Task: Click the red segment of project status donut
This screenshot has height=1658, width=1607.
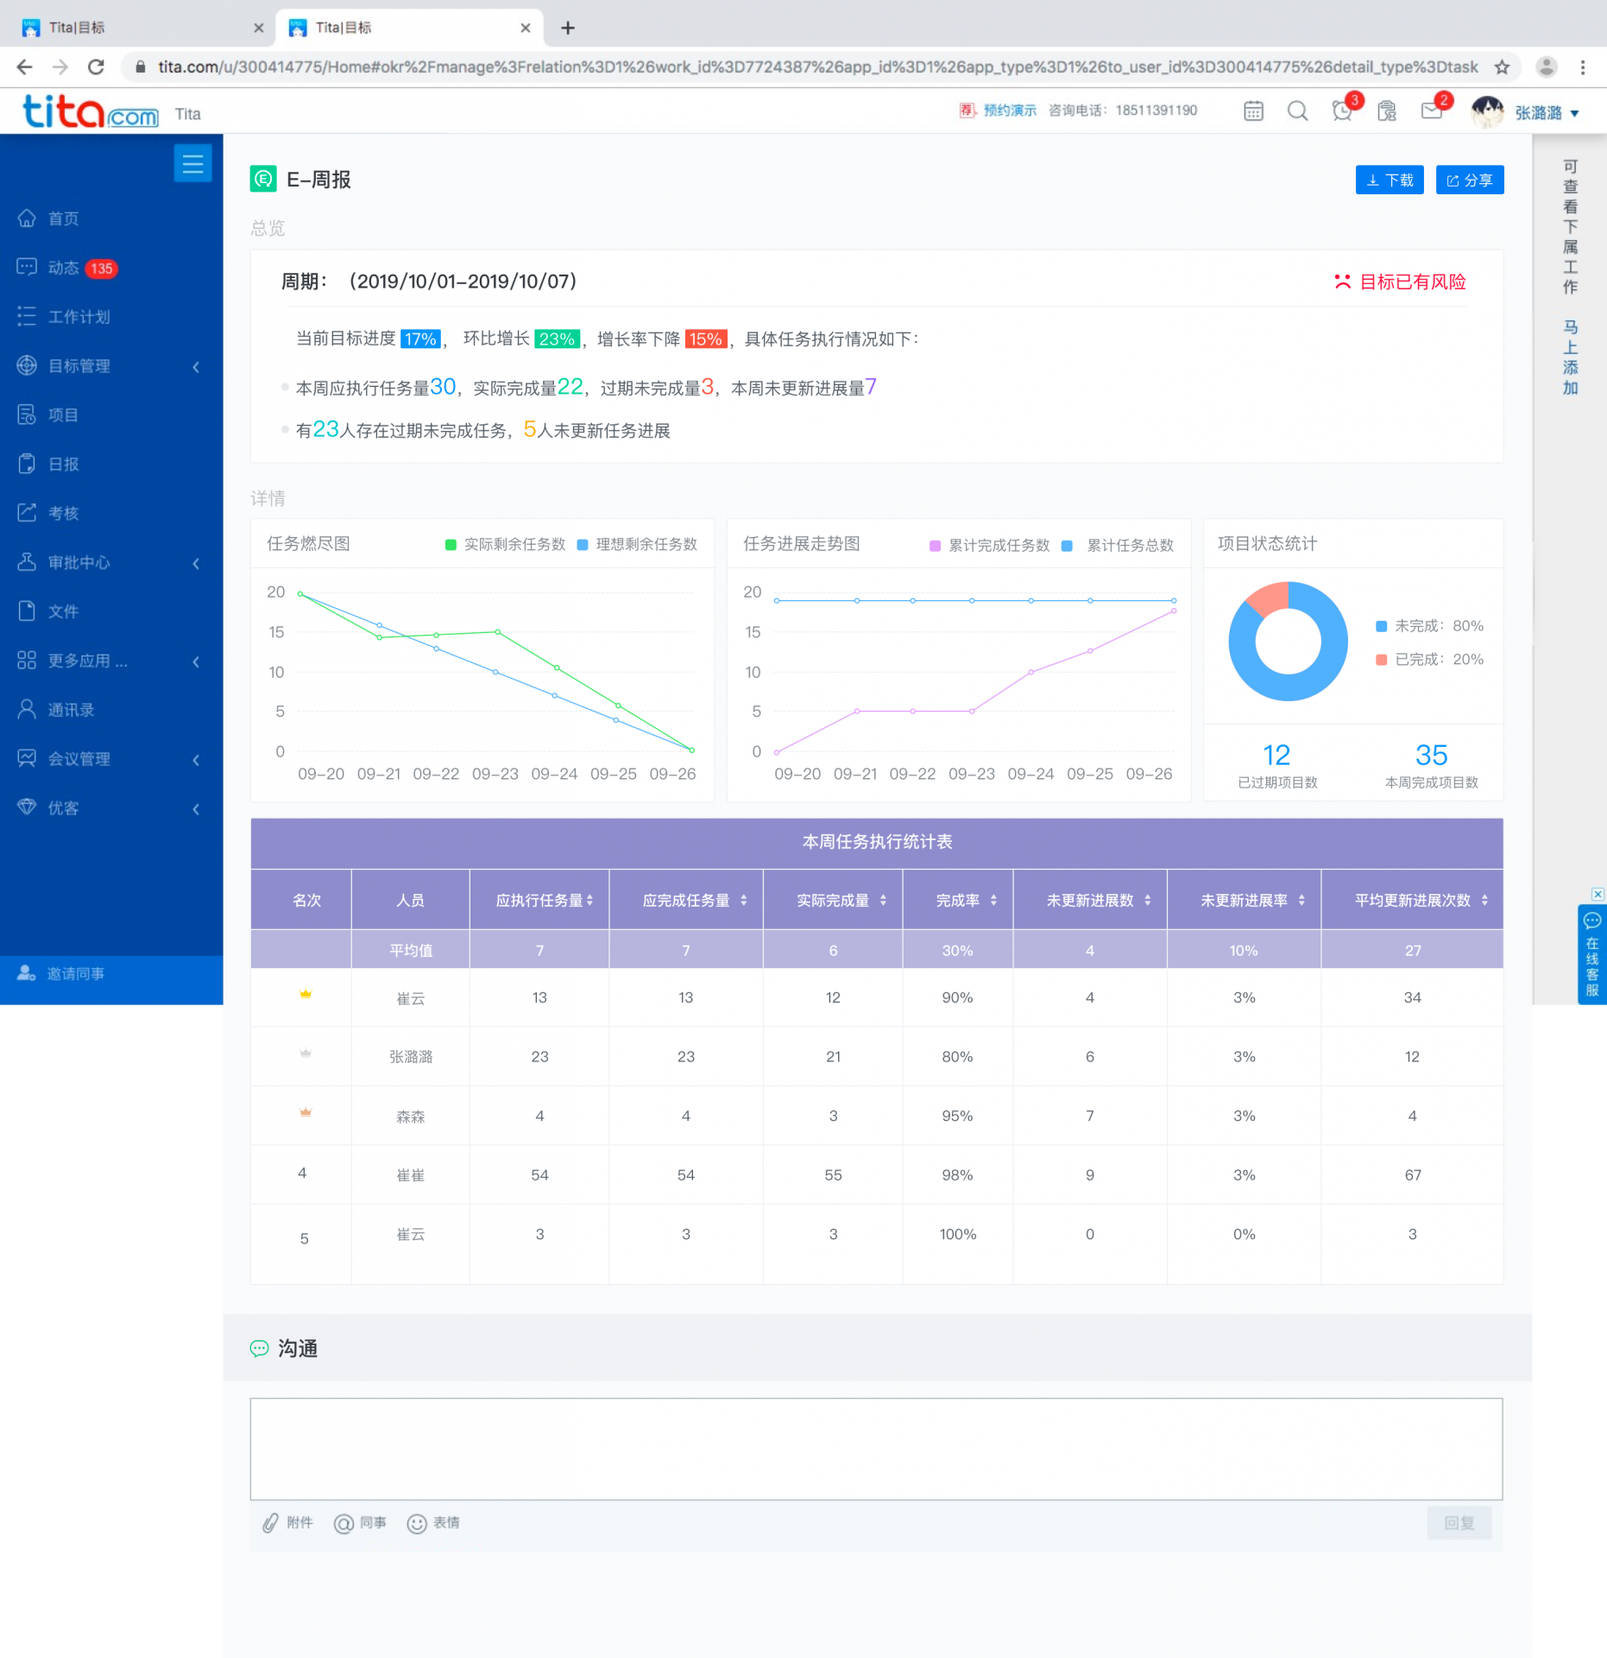Action: click(x=1270, y=598)
